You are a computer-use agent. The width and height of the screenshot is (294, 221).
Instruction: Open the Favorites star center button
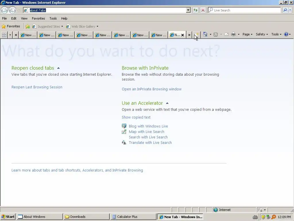(11, 26)
